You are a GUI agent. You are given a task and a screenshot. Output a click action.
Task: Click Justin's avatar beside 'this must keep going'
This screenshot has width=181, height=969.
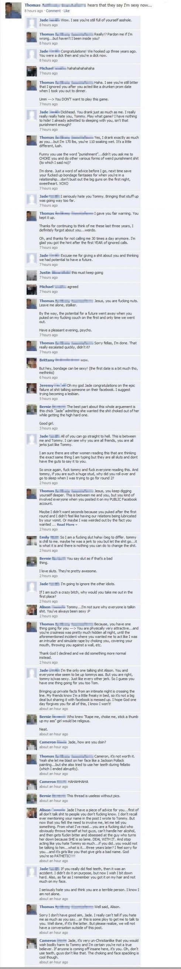pos(32,275)
